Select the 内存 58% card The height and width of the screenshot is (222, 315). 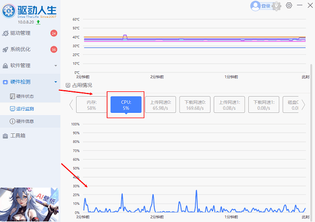tap(91, 104)
